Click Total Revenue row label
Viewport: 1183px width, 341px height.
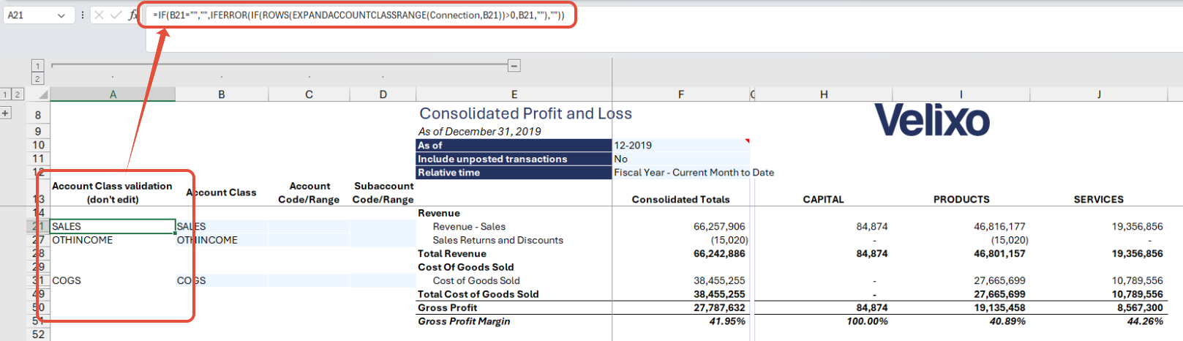click(x=452, y=254)
